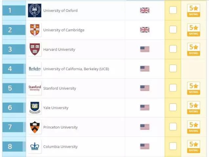Tick the compare checkbox for Harvard University
The image size is (209, 157).
(173, 49)
